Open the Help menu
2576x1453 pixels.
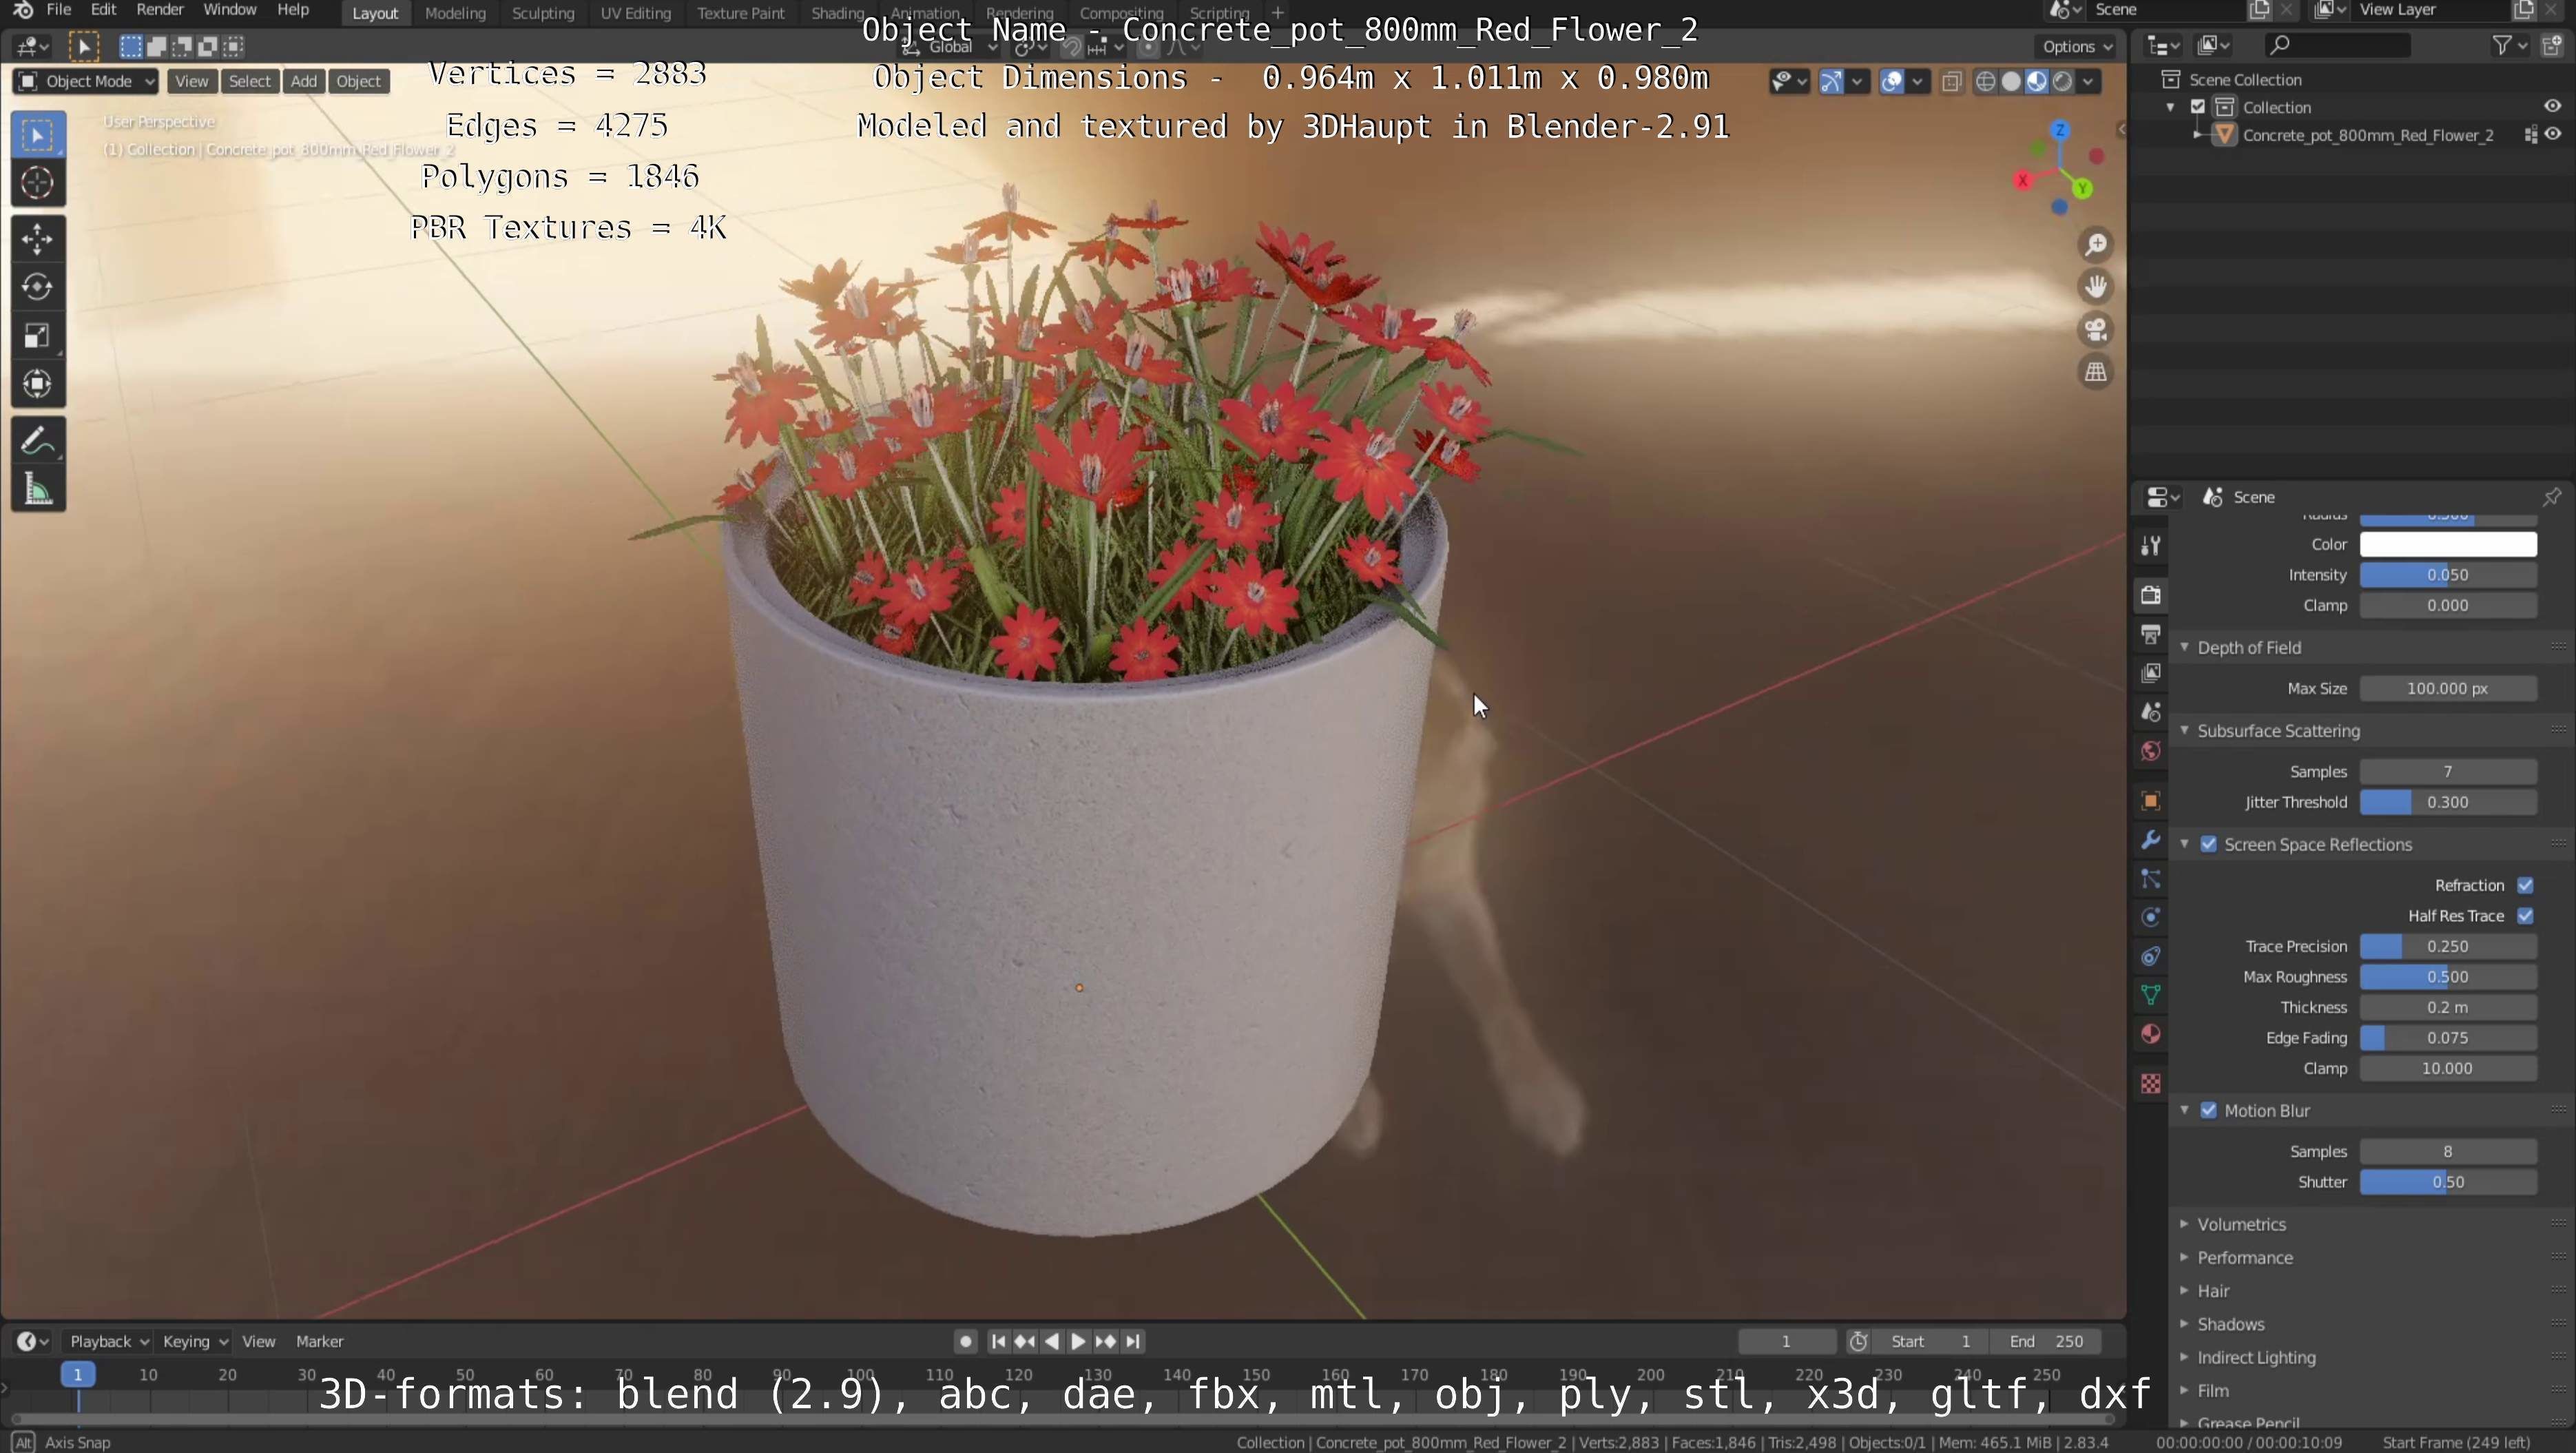pyautogui.click(x=293, y=10)
